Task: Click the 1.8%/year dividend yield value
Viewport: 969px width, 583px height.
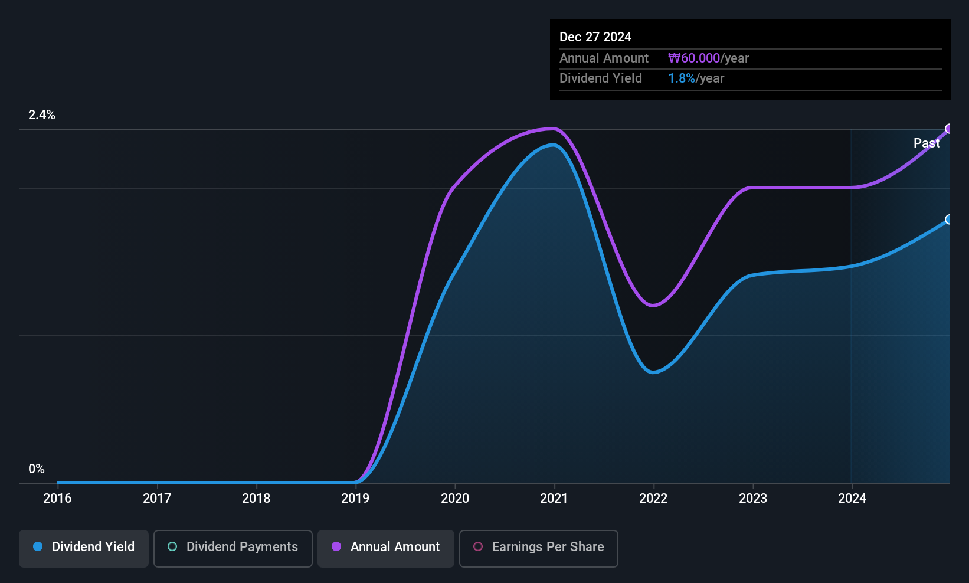Action: [696, 78]
